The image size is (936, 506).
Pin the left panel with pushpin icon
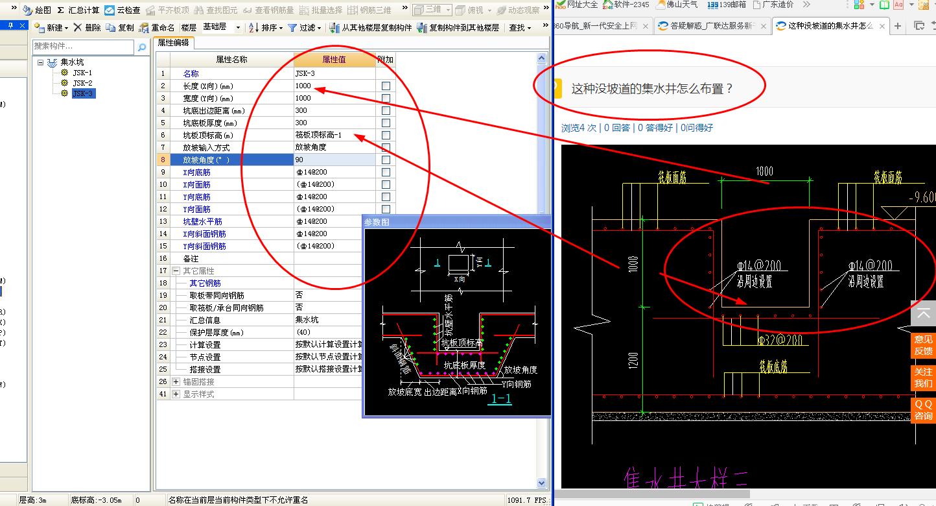point(11,26)
